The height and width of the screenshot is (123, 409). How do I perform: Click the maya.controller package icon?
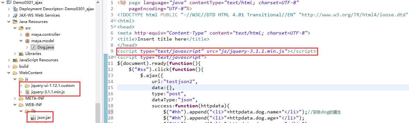(x=28, y=34)
